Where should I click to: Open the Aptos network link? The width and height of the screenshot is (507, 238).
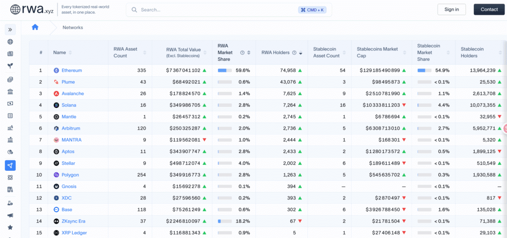(x=68, y=152)
